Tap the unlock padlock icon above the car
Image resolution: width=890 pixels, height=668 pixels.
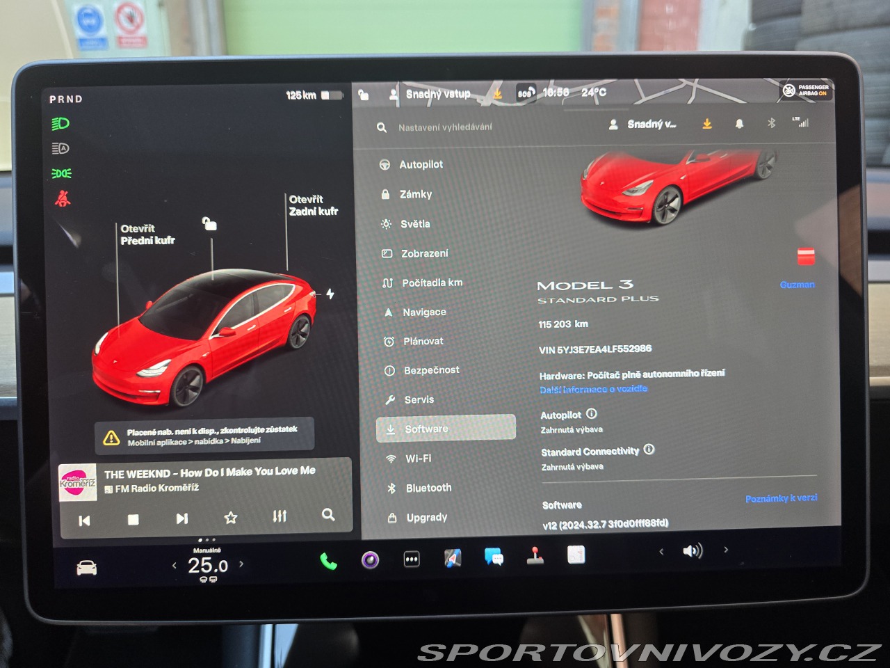tap(209, 223)
